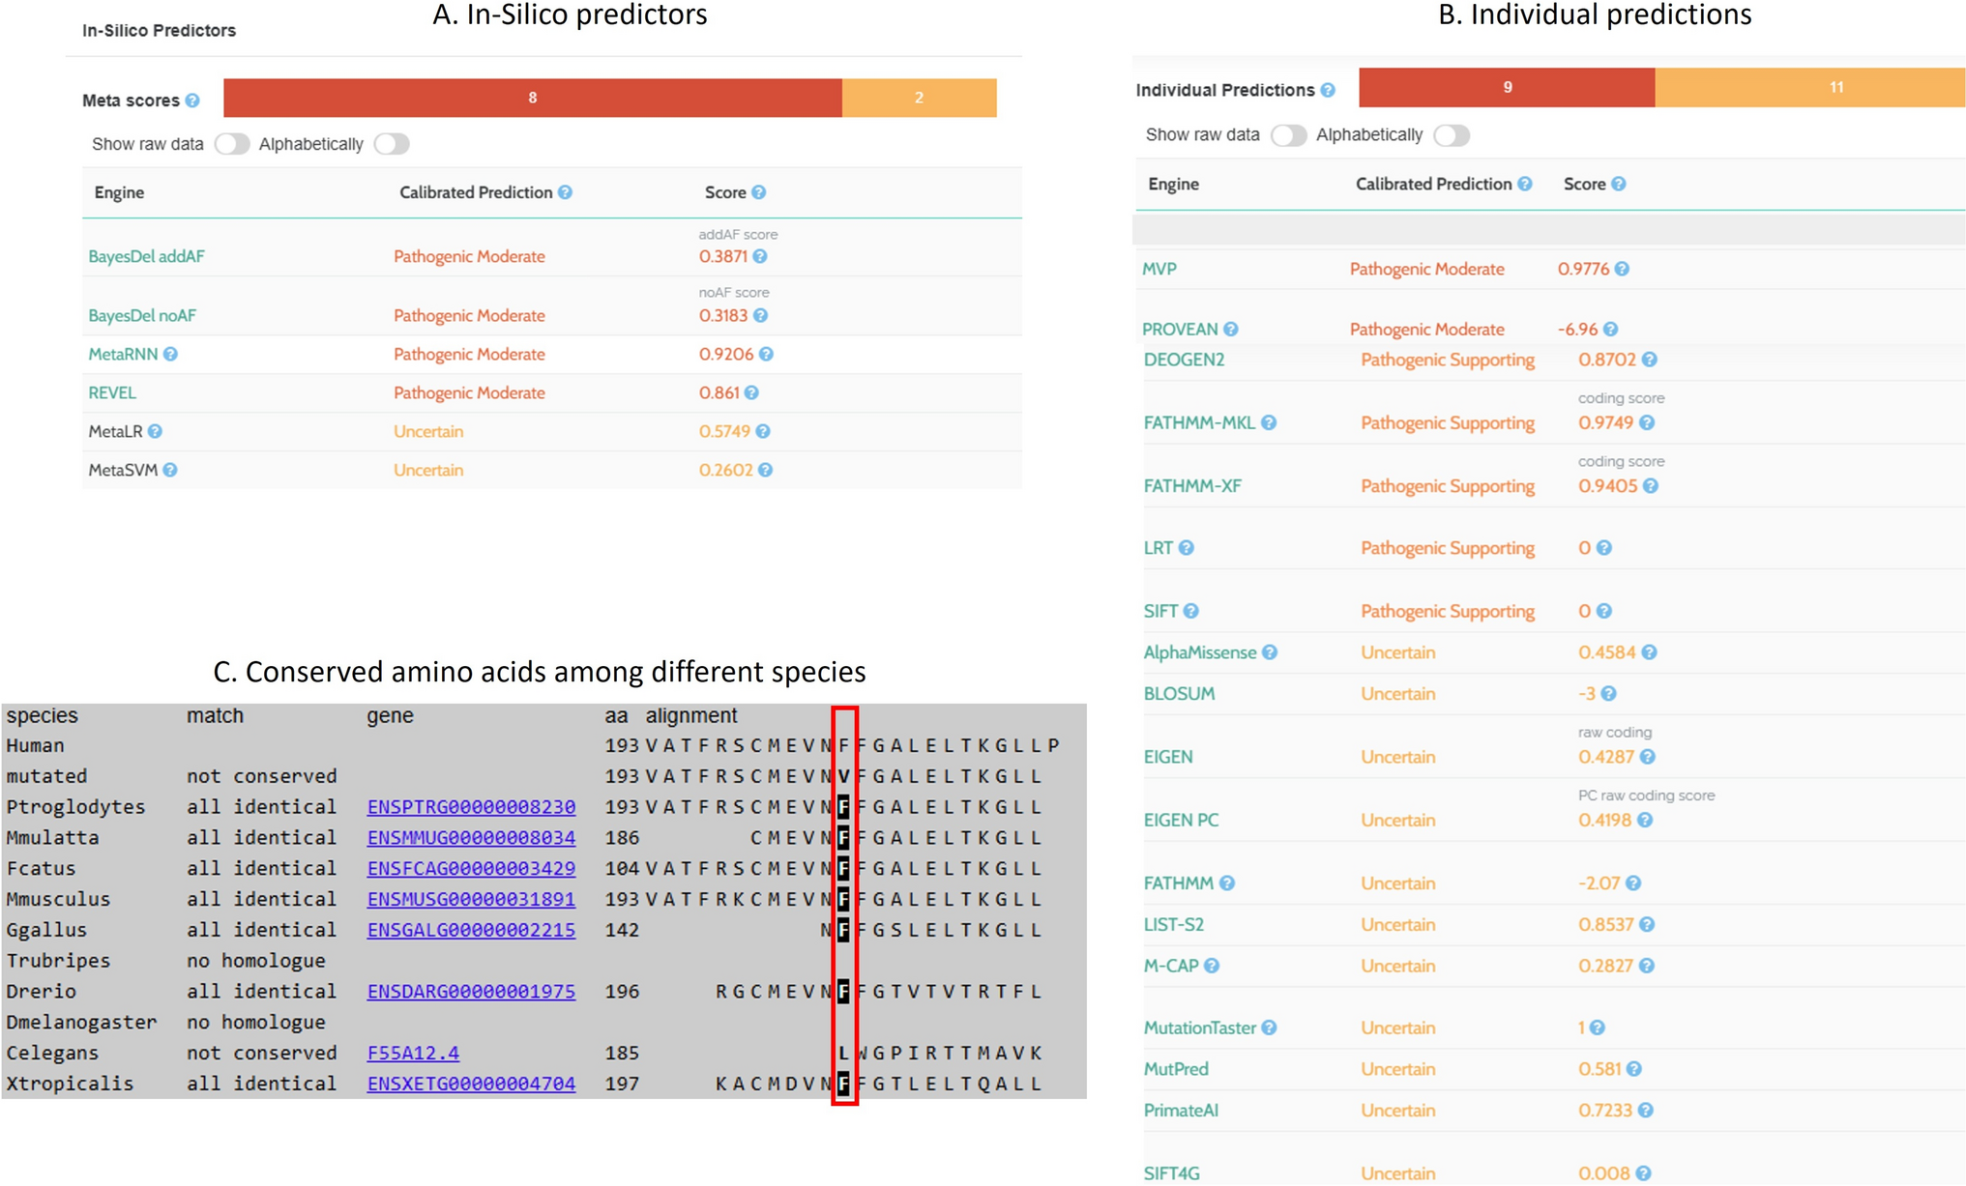Click help icon next to Meta scores
The image size is (1966, 1186).
pyautogui.click(x=192, y=101)
